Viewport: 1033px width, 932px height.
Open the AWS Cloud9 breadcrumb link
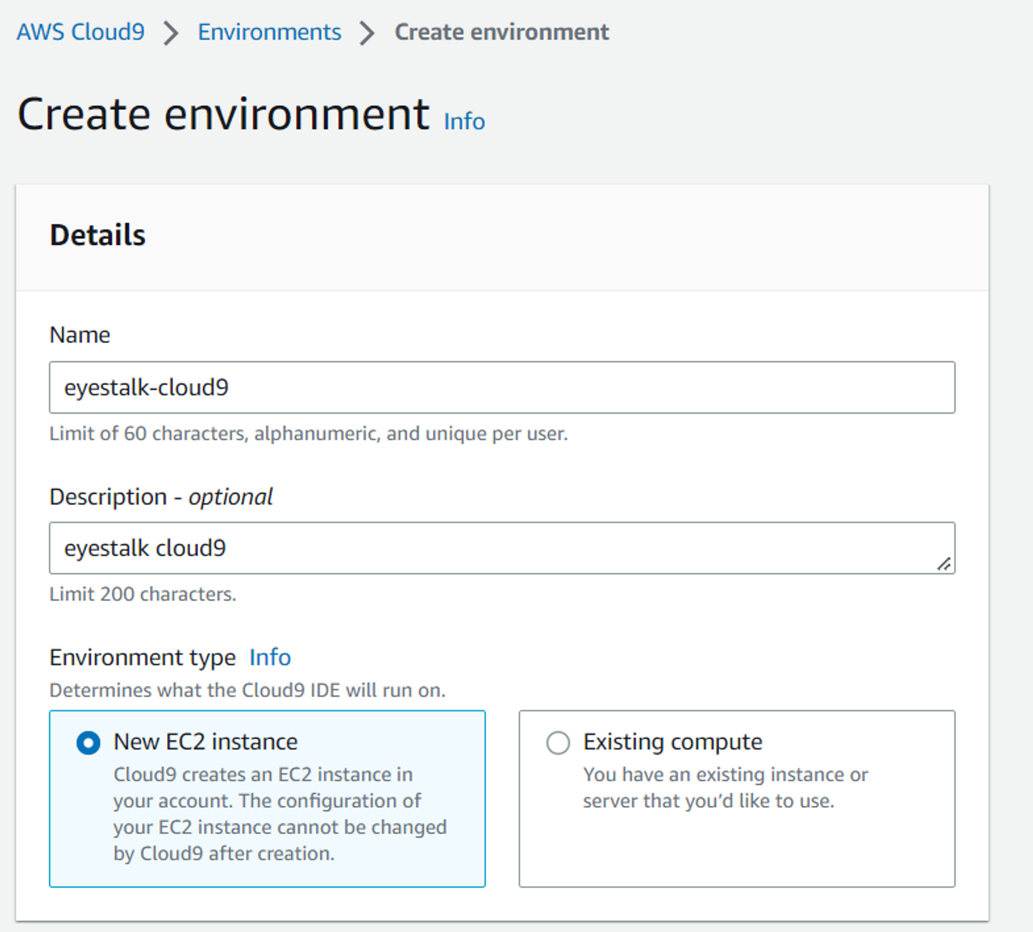click(81, 32)
